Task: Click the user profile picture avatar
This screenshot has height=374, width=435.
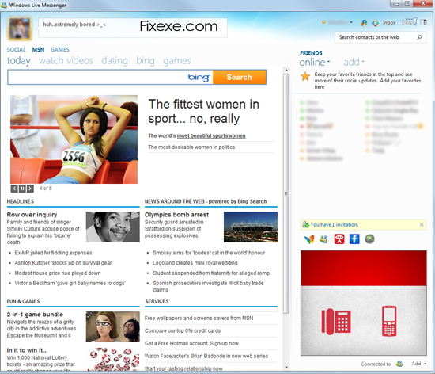Action: point(20,29)
